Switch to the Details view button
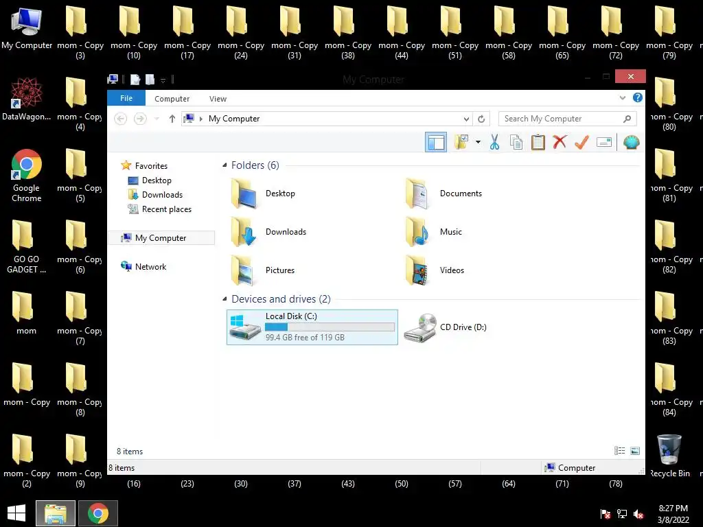The height and width of the screenshot is (527, 703). point(620,451)
